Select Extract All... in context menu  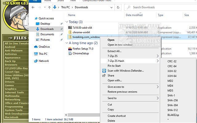click(115, 51)
